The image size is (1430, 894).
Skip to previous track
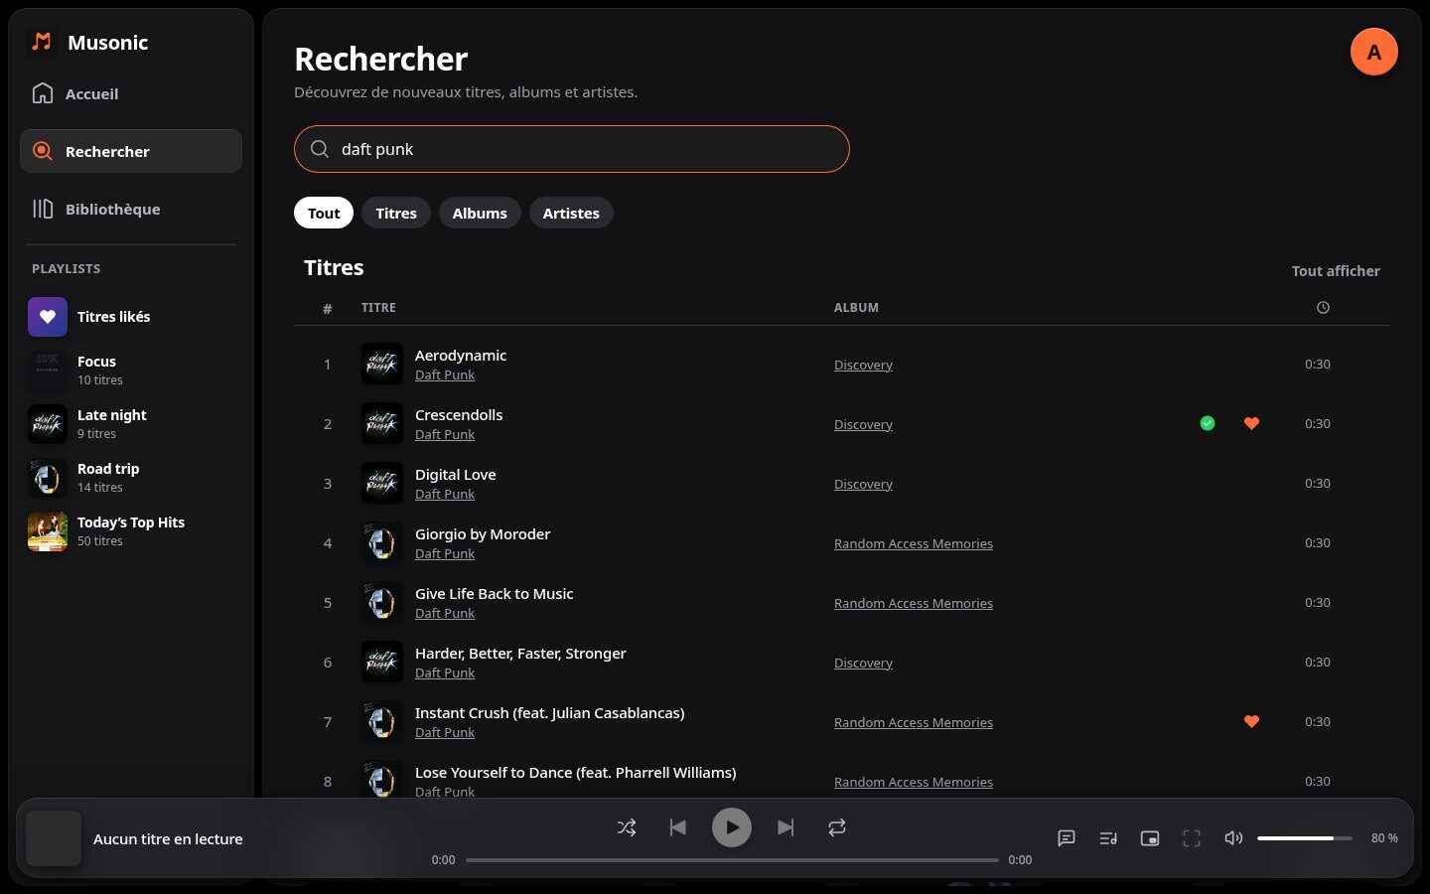click(678, 827)
